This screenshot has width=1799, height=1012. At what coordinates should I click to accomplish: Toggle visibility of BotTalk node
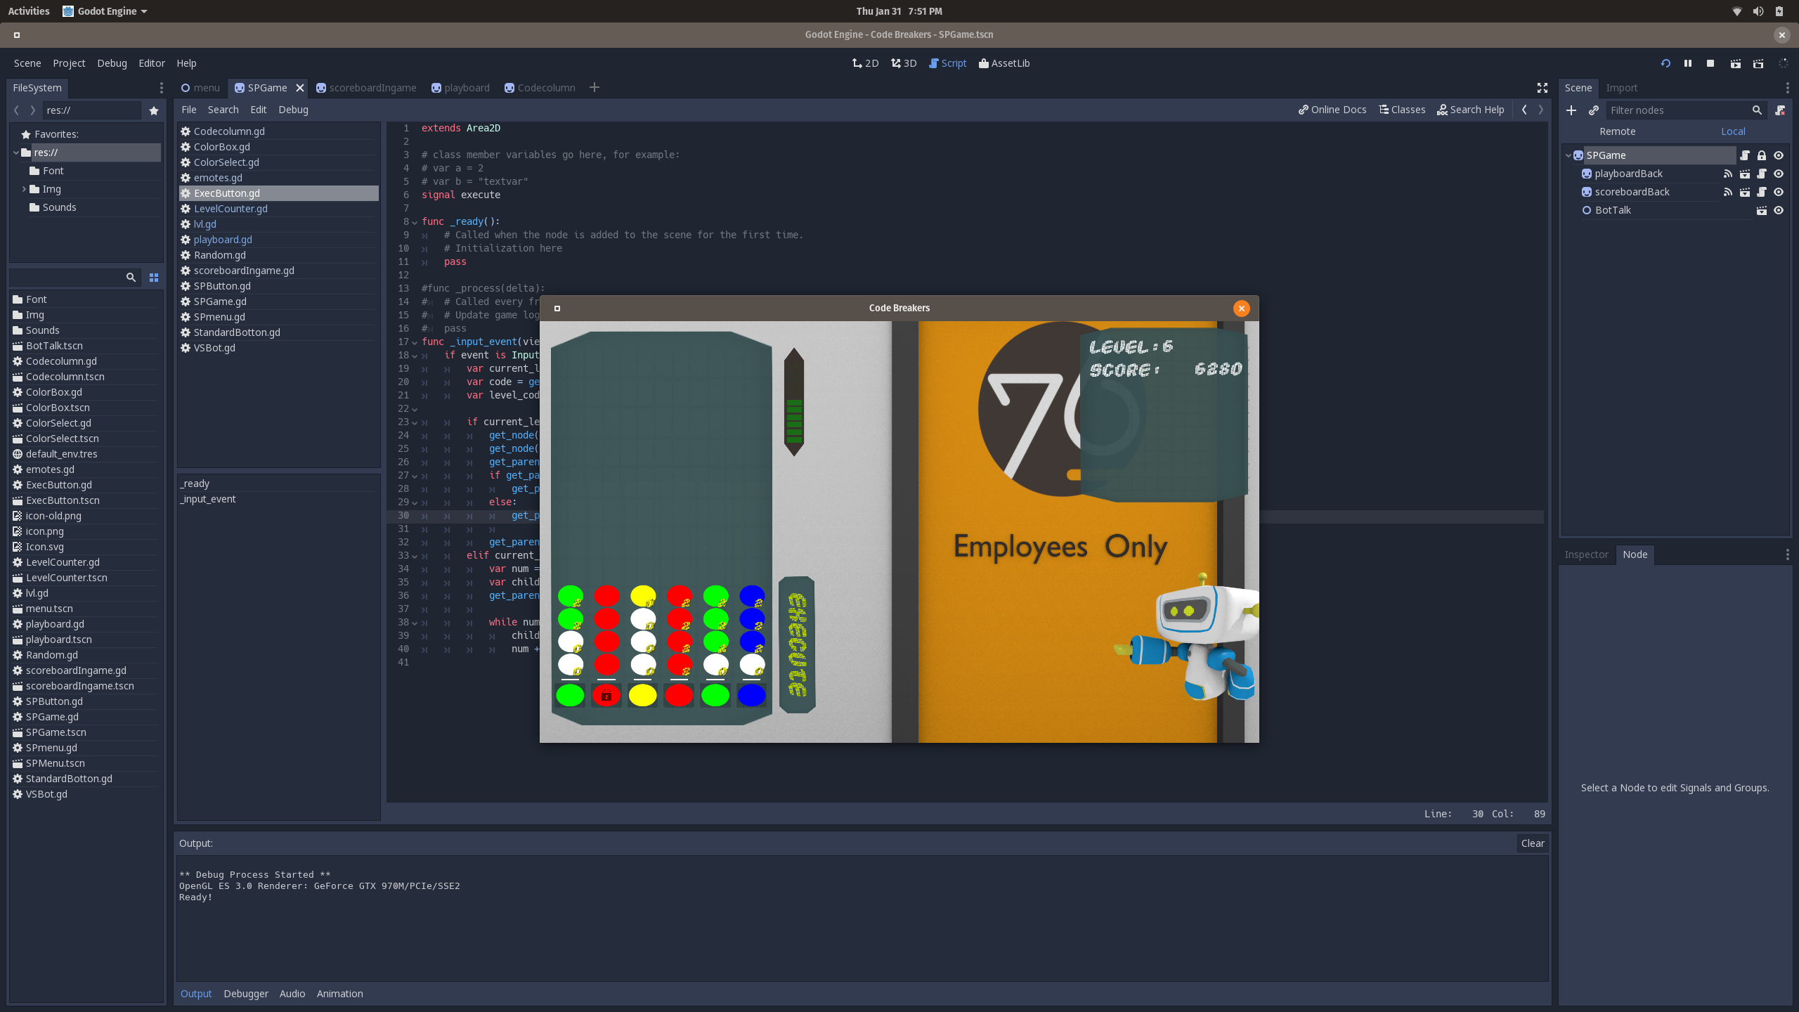coord(1779,210)
